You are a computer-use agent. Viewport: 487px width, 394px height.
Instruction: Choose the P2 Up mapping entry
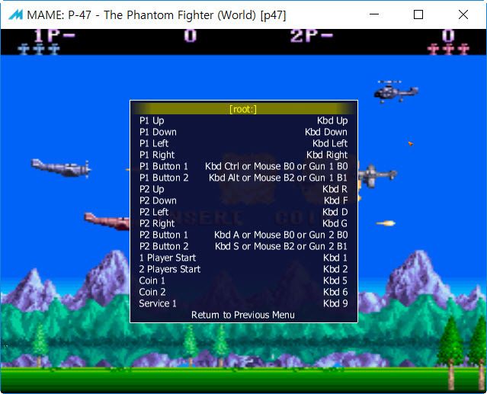point(244,189)
